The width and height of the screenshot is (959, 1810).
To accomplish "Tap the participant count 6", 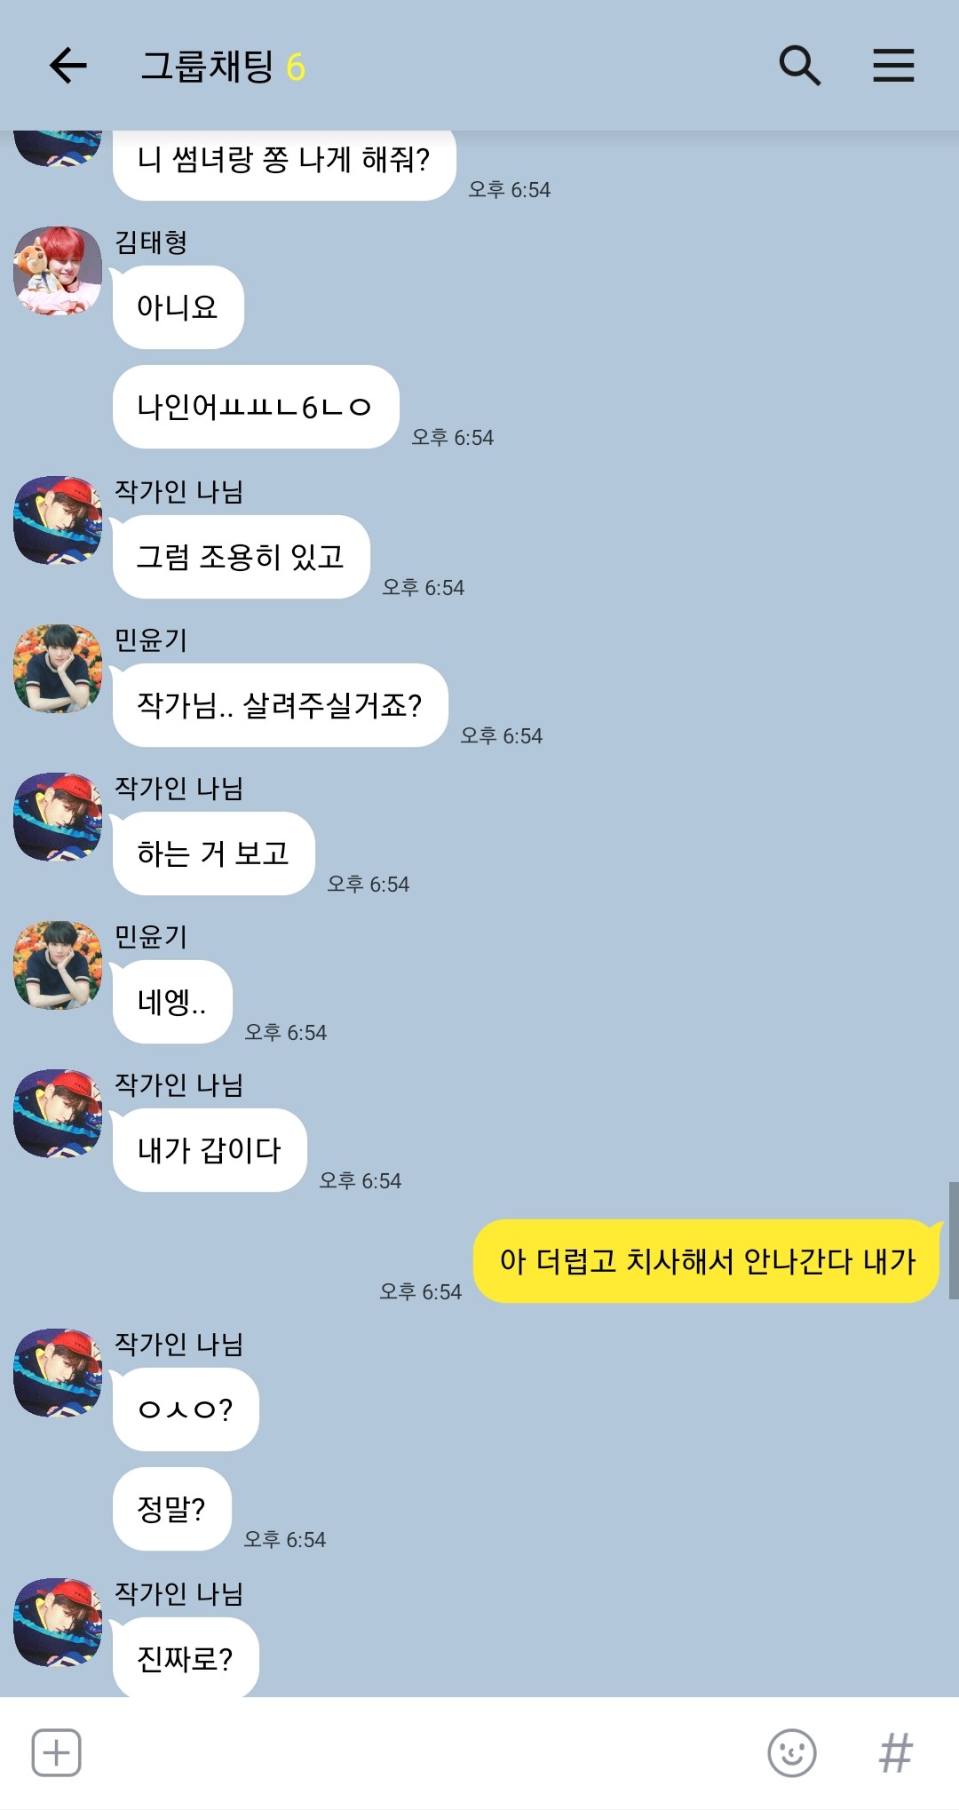I will pyautogui.click(x=296, y=67).
